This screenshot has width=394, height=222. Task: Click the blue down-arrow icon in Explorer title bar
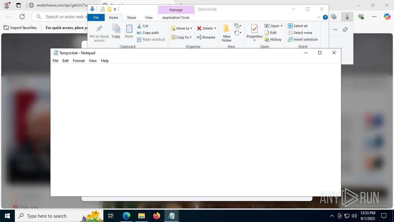92,9
